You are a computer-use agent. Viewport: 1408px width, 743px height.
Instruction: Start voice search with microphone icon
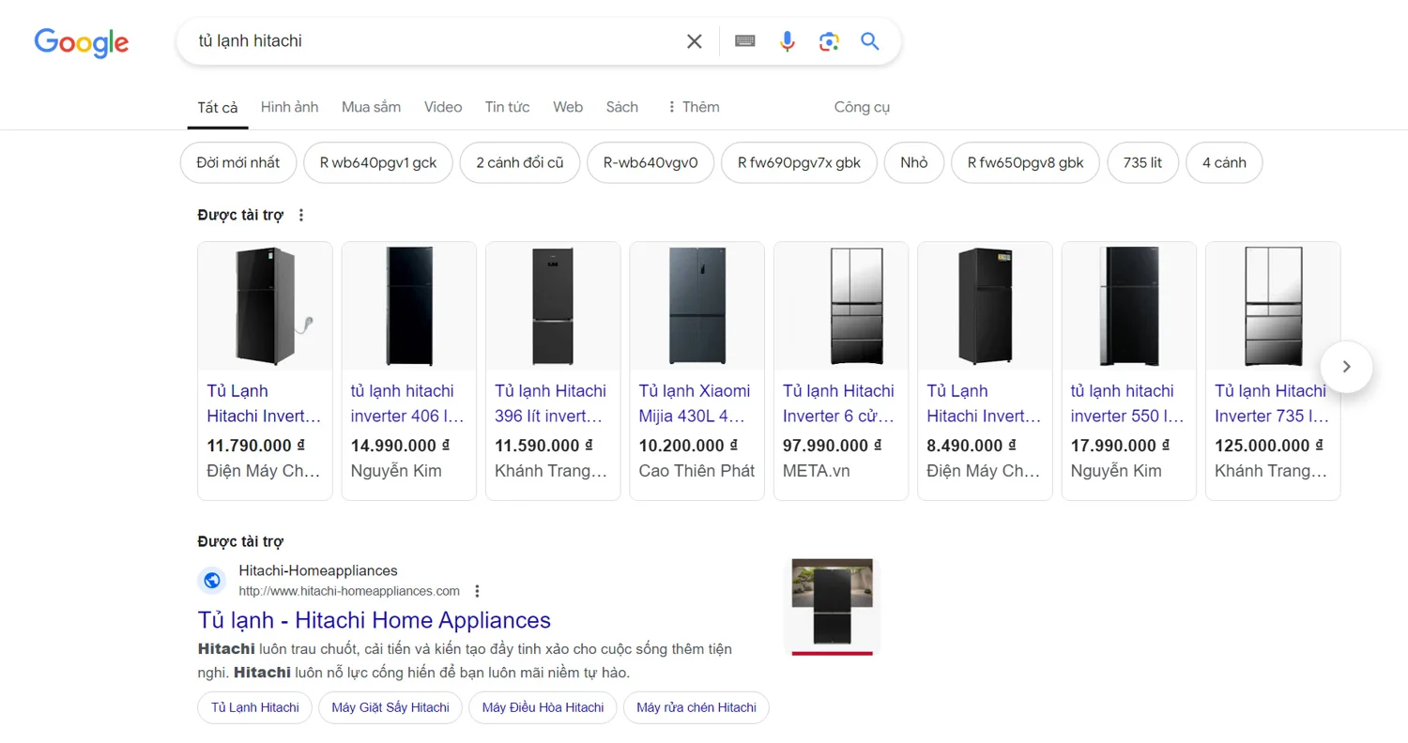click(788, 41)
